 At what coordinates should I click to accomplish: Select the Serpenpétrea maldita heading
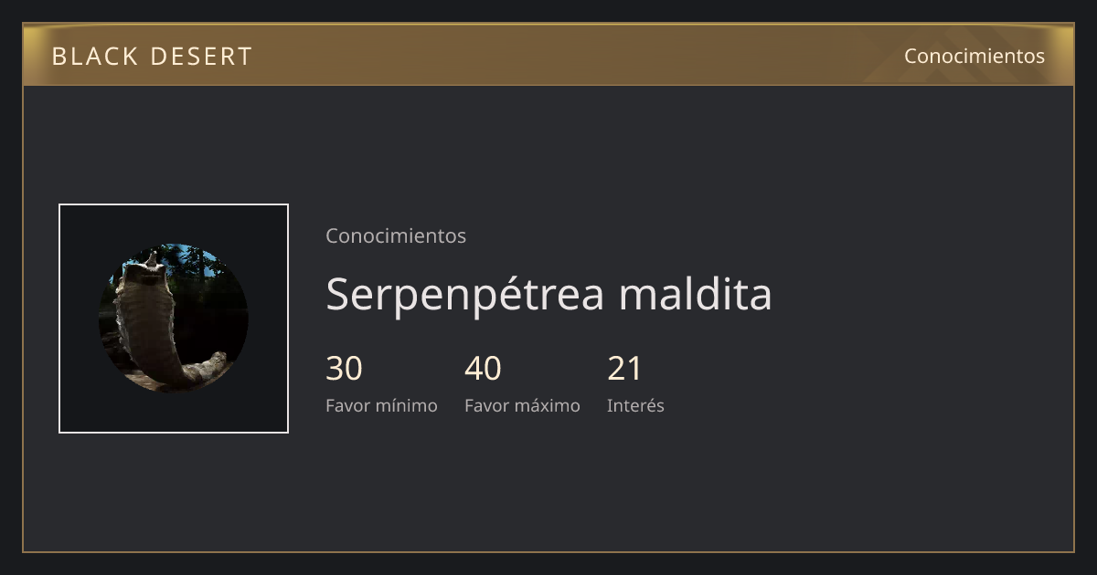(548, 294)
